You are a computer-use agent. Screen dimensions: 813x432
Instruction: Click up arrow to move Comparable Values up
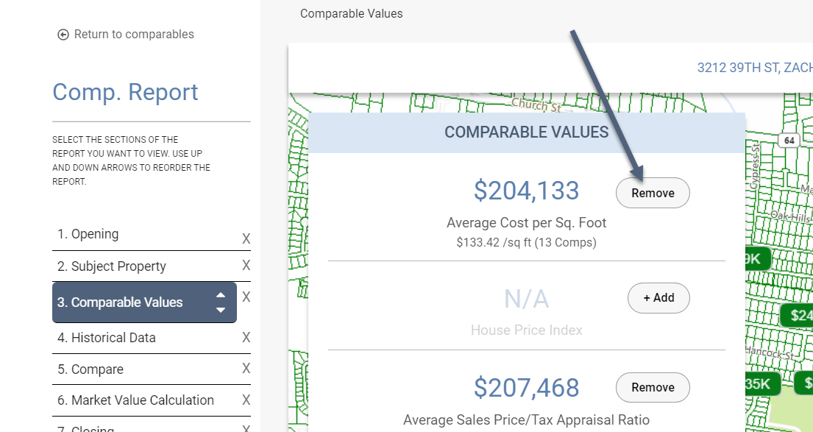(221, 295)
